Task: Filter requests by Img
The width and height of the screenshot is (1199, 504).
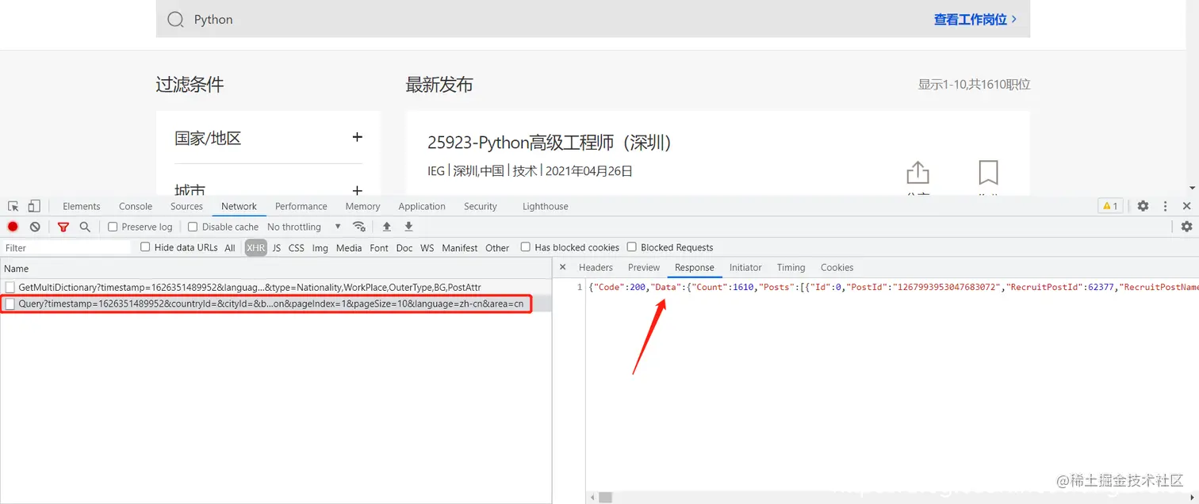Action: (x=320, y=248)
